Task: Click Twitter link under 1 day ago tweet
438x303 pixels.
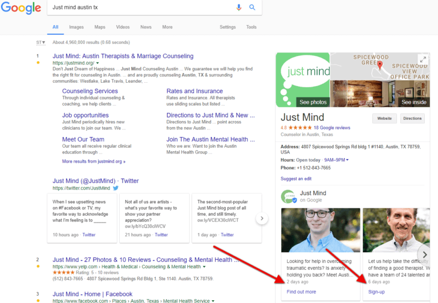Action: click(227, 235)
